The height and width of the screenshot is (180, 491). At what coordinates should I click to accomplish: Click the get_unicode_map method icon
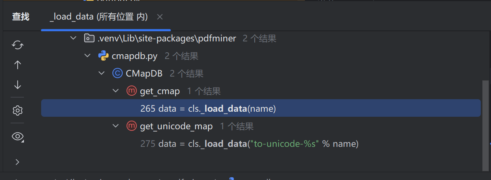click(x=131, y=126)
